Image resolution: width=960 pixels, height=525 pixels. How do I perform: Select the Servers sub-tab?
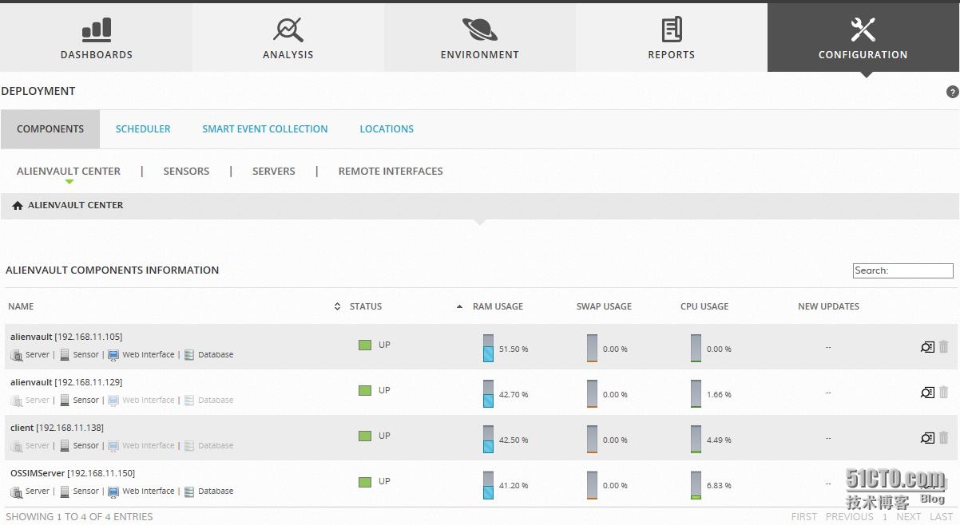click(x=274, y=171)
